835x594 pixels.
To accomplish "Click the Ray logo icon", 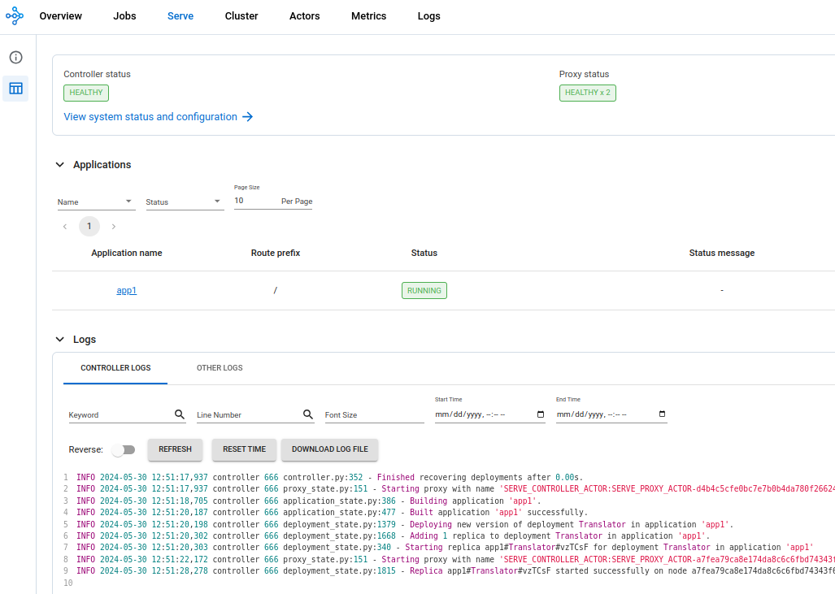I will click(15, 16).
